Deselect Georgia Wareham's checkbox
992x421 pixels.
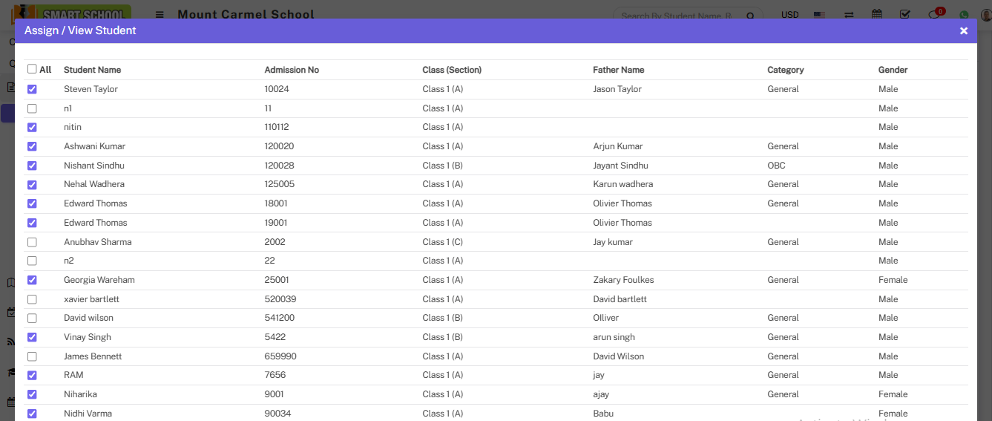[32, 280]
